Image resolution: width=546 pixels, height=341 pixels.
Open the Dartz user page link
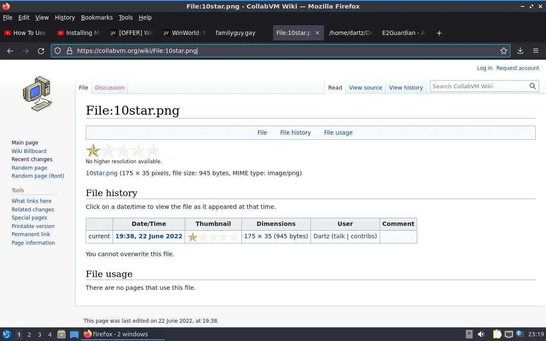pos(321,236)
